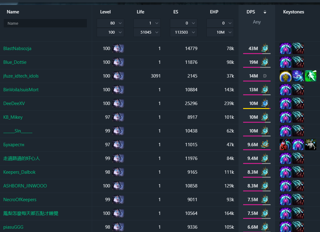Click KB_Mikey's teal claw keystone icon
This screenshot has height=232, width=320.
coord(298,117)
